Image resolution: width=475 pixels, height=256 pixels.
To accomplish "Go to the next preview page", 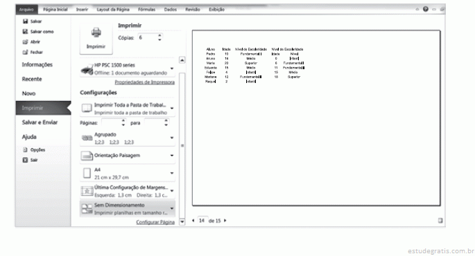I will pyautogui.click(x=225, y=221).
